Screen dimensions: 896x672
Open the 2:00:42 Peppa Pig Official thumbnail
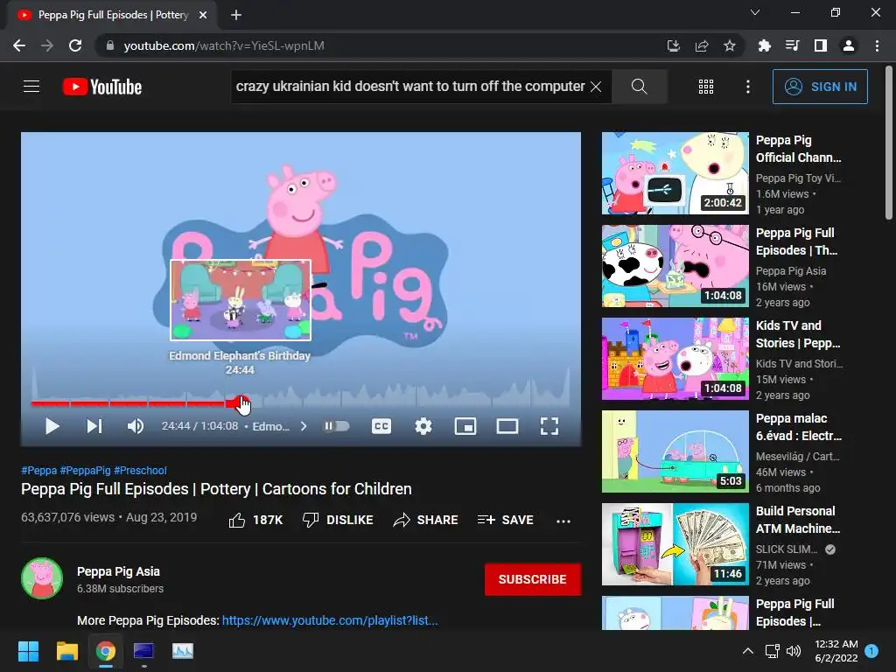coord(675,173)
